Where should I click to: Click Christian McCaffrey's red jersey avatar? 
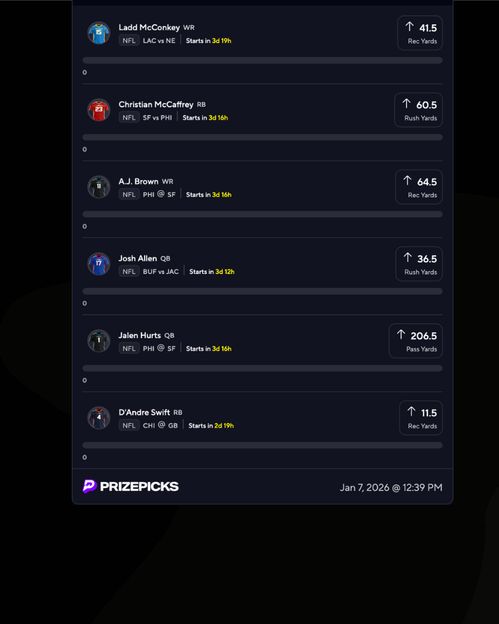[x=99, y=110]
